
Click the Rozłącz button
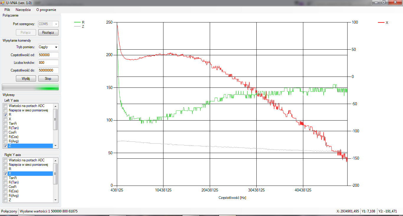pos(48,33)
